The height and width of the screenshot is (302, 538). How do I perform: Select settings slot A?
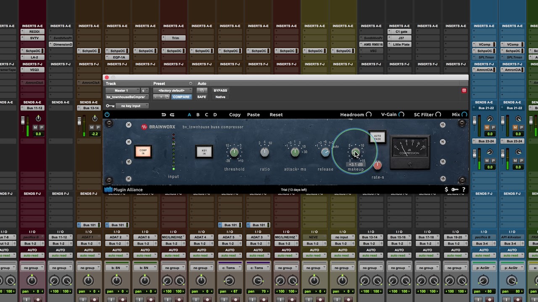pos(189,115)
